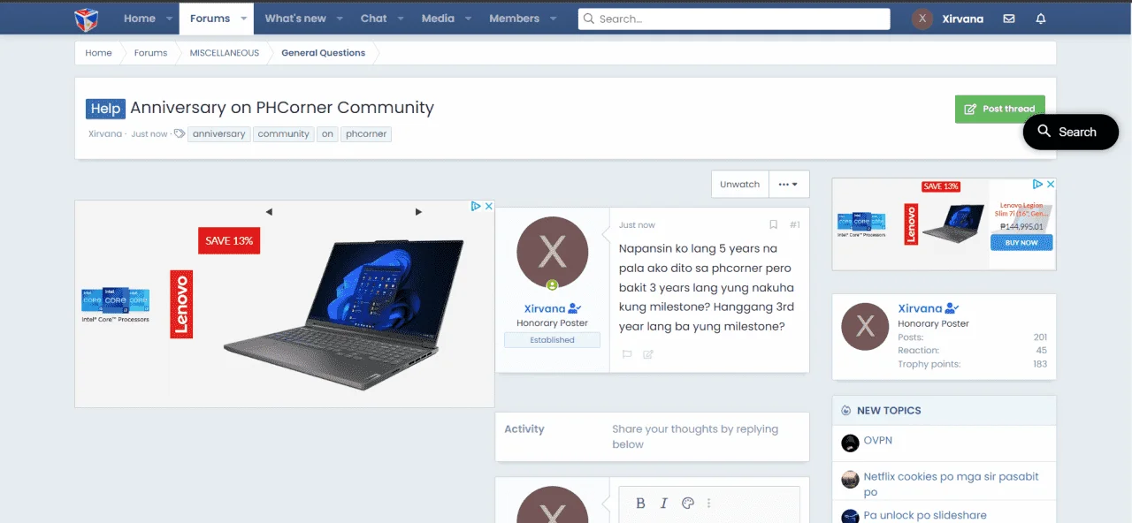Expand the Media dropdown arrow

[x=468, y=19]
